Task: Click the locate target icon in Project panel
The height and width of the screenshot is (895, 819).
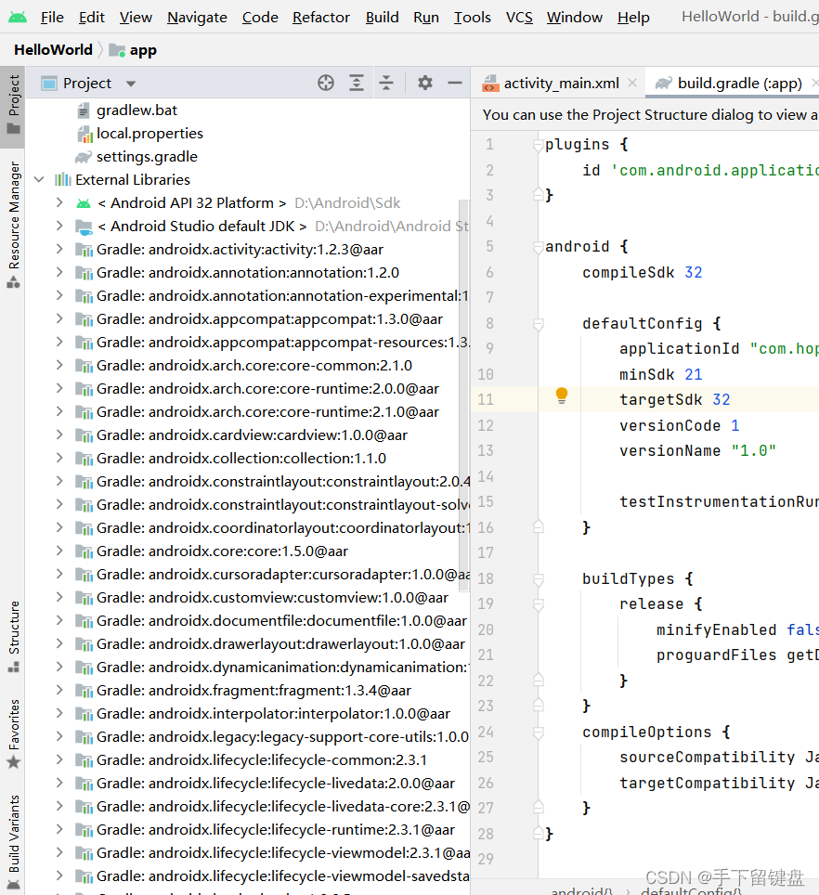Action: [x=326, y=83]
